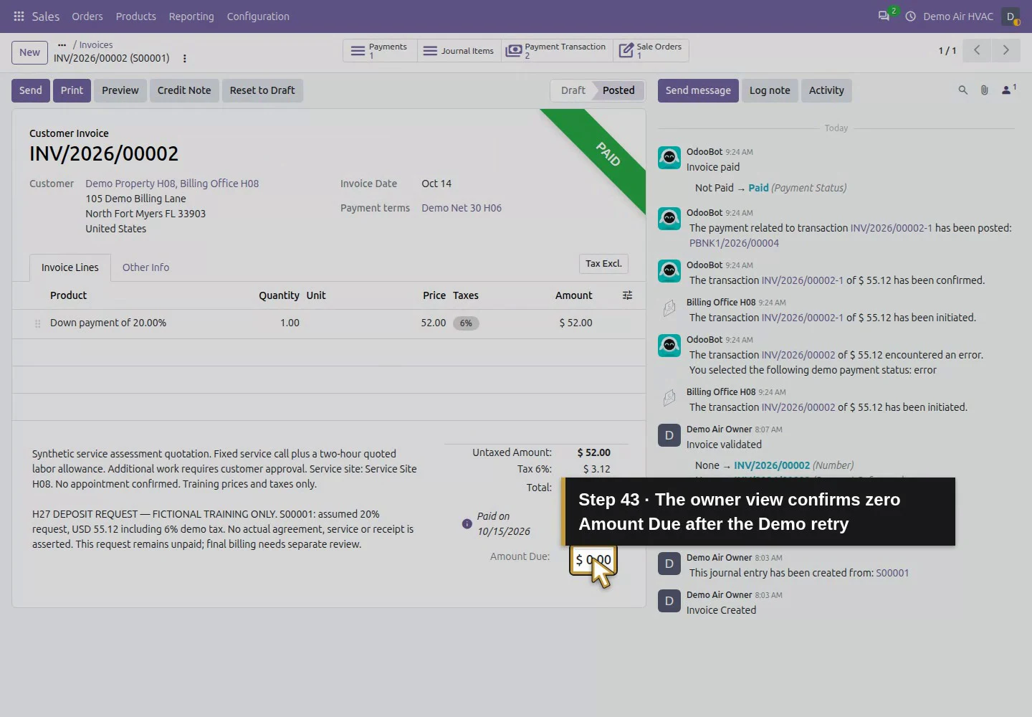Screen dimensions: 1032x717
Task: Select the Posted status stage
Action: (618, 90)
